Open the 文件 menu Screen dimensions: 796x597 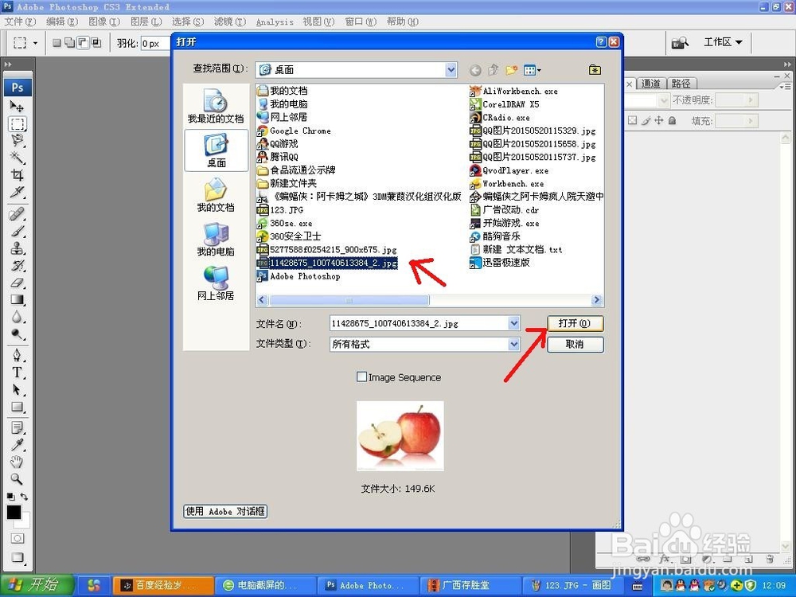[x=18, y=21]
